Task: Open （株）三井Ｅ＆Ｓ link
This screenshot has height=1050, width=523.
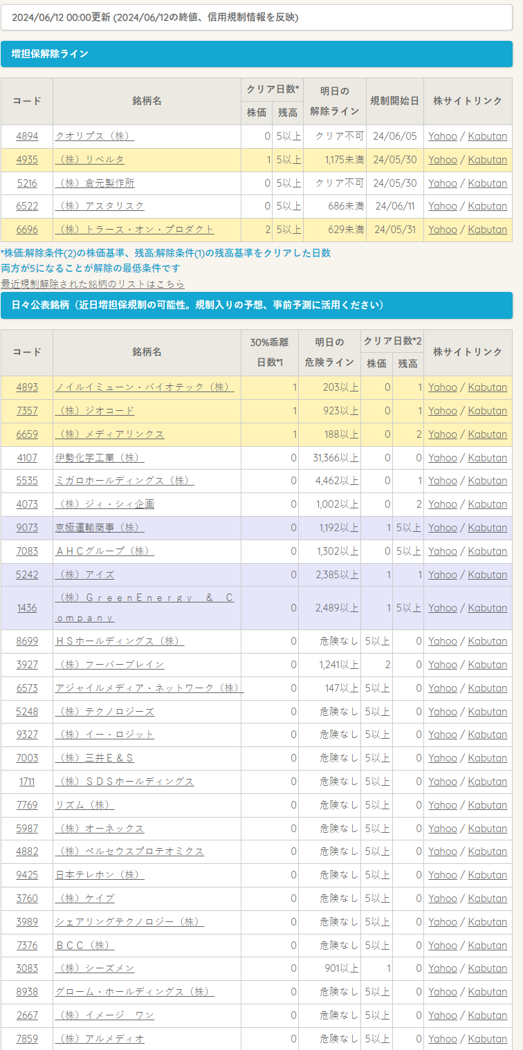Action: point(95,758)
